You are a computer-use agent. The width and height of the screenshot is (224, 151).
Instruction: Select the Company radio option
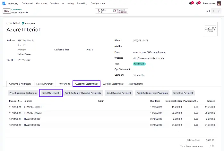click(x=23, y=23)
